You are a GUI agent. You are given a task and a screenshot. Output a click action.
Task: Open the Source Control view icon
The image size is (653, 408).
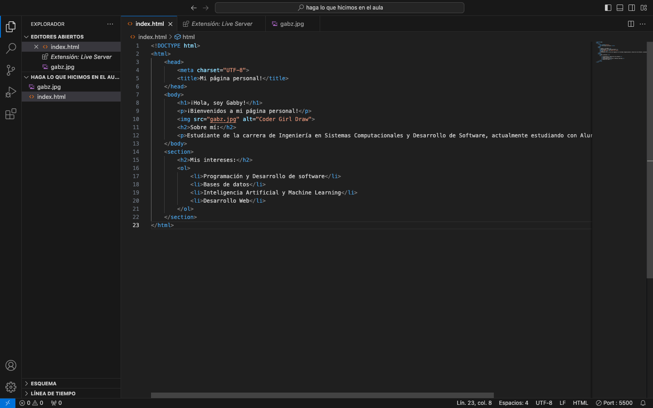point(11,70)
